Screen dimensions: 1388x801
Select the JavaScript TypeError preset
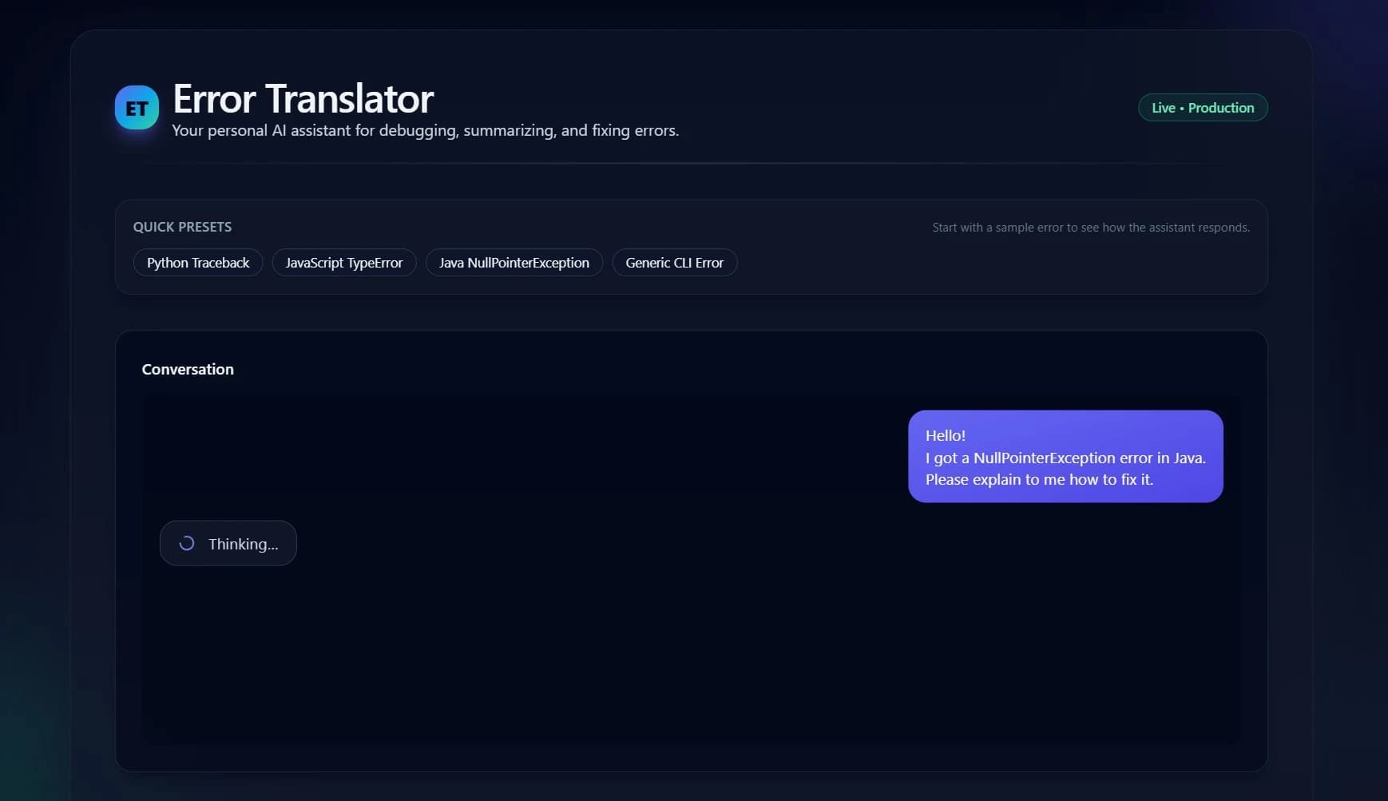(x=343, y=262)
